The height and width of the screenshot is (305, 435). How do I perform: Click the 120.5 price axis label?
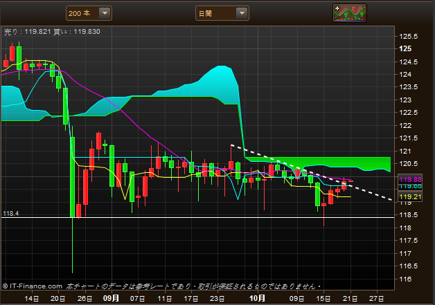tap(408, 164)
